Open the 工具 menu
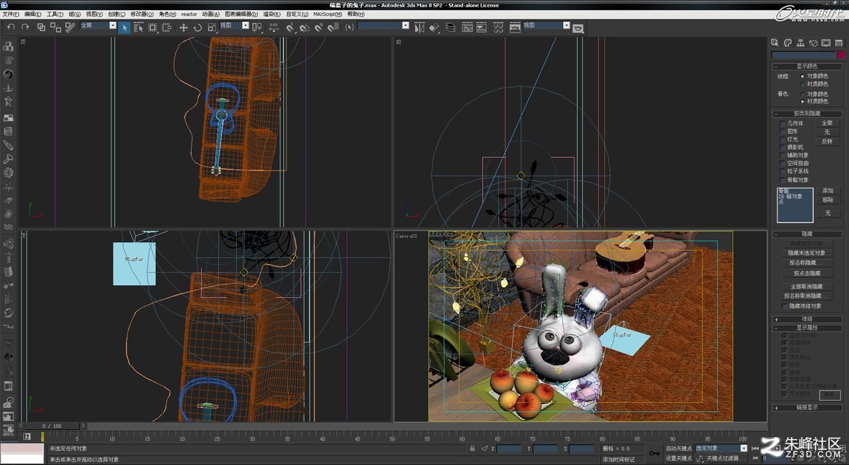 tap(54, 14)
